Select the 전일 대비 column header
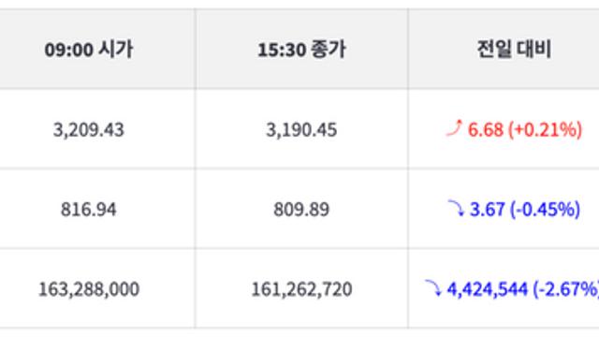 tap(514, 50)
